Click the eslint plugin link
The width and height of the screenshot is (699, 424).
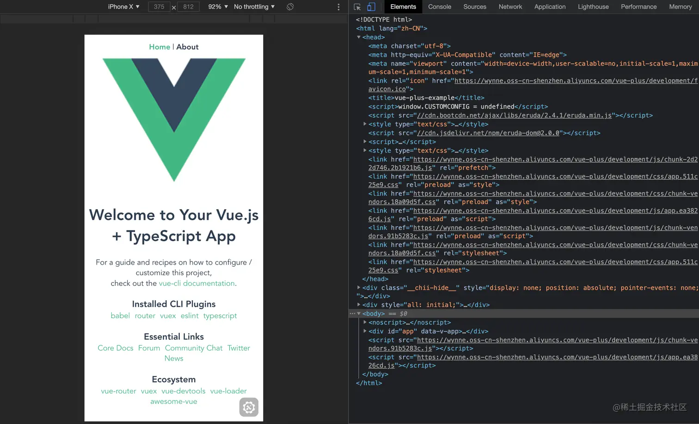190,315
